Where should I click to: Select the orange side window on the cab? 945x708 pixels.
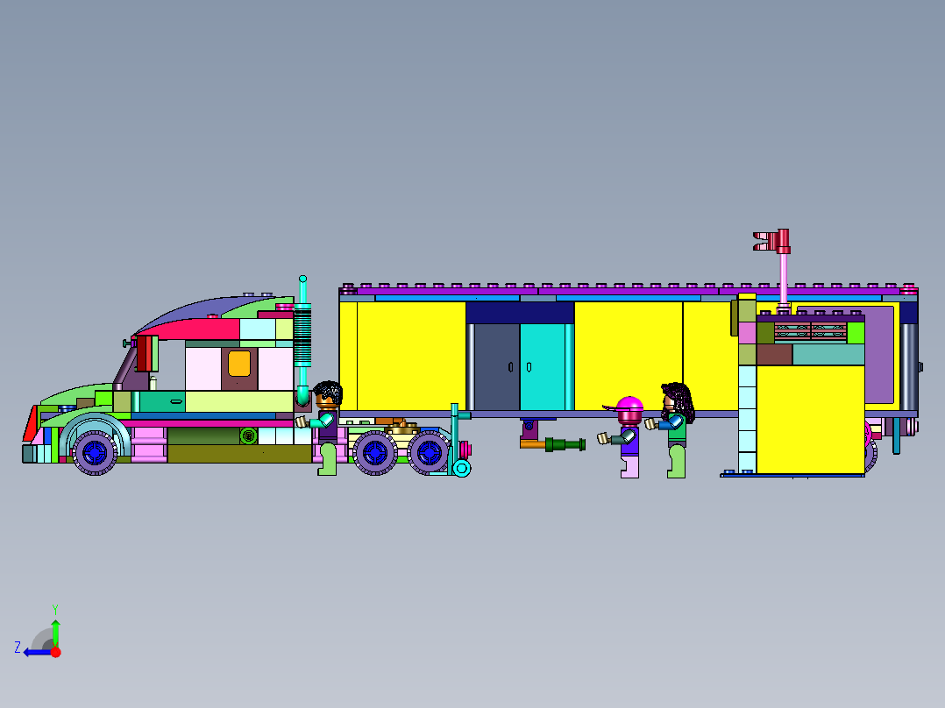239,364
